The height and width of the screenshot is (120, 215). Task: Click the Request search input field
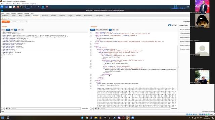[46, 109]
